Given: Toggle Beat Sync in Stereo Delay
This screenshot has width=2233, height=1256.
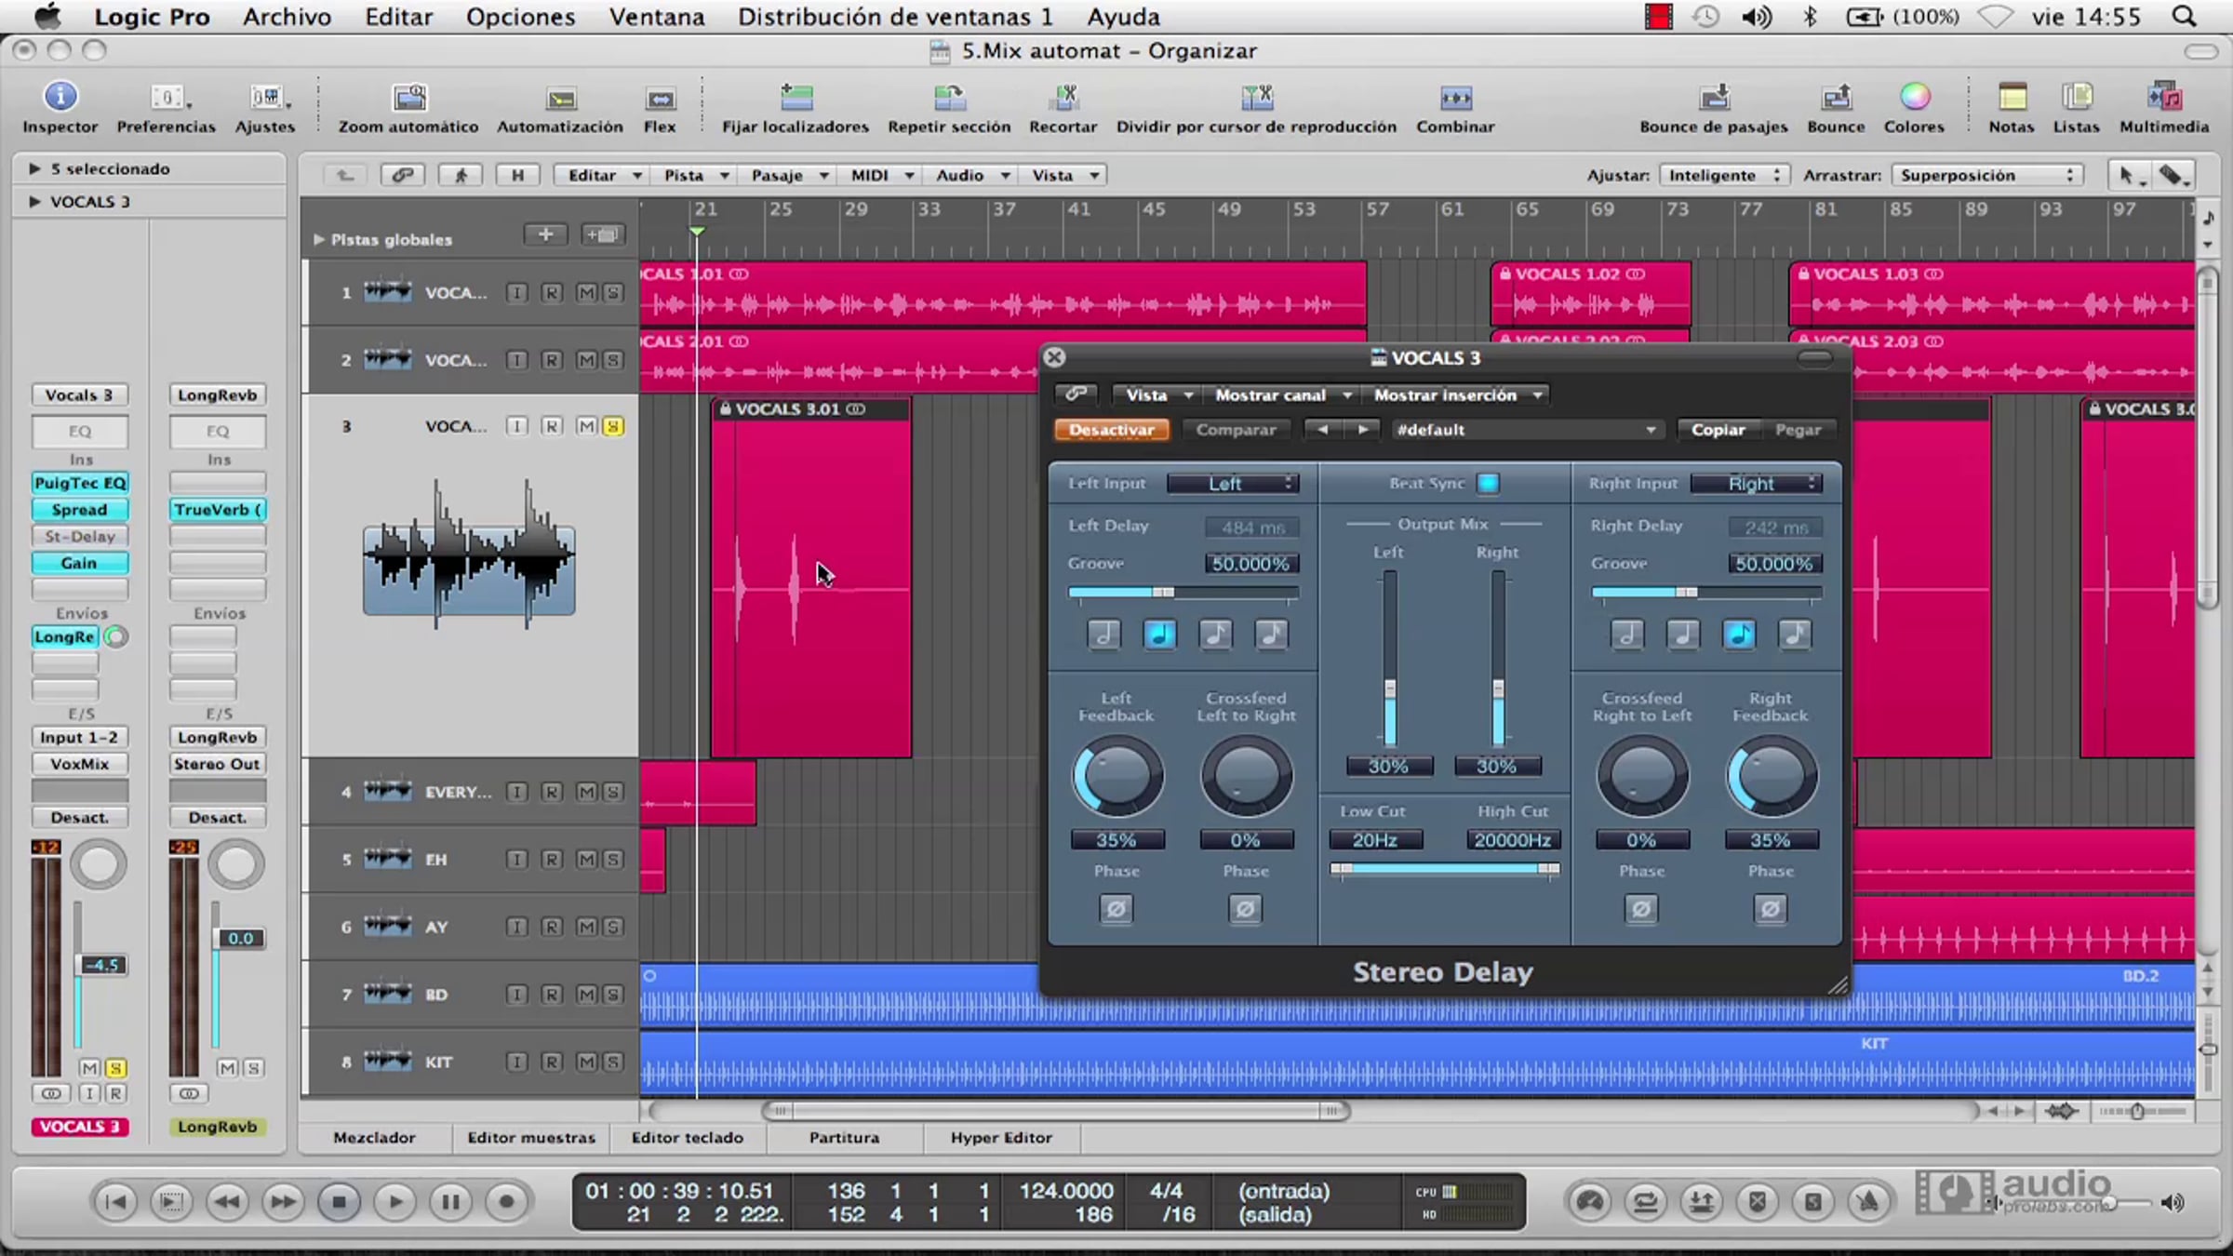Looking at the screenshot, I should [1488, 483].
